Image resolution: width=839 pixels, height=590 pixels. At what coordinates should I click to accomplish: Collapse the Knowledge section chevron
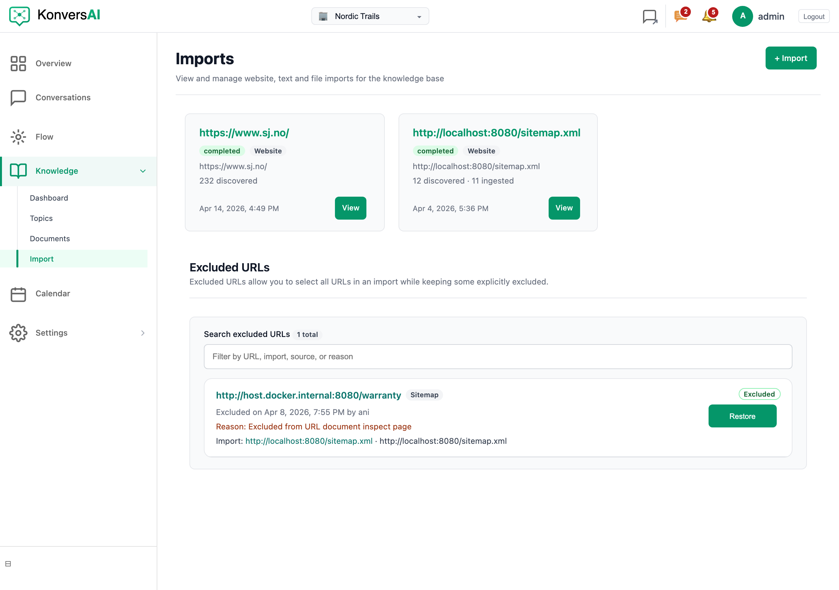143,171
